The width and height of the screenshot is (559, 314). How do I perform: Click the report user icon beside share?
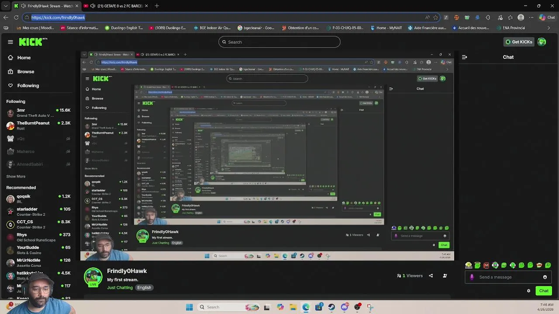pos(445,276)
